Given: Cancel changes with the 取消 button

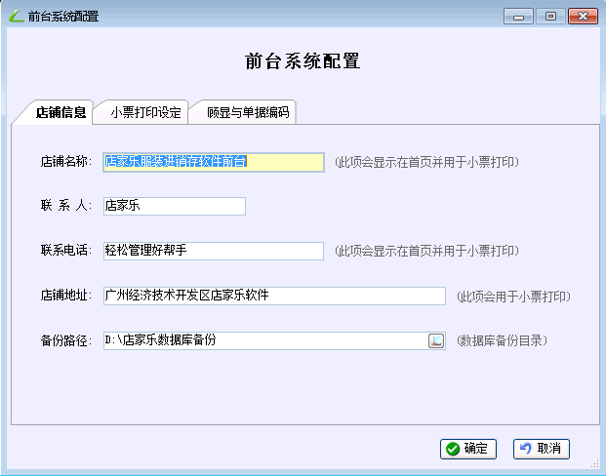Looking at the screenshot, I should tap(541, 449).
